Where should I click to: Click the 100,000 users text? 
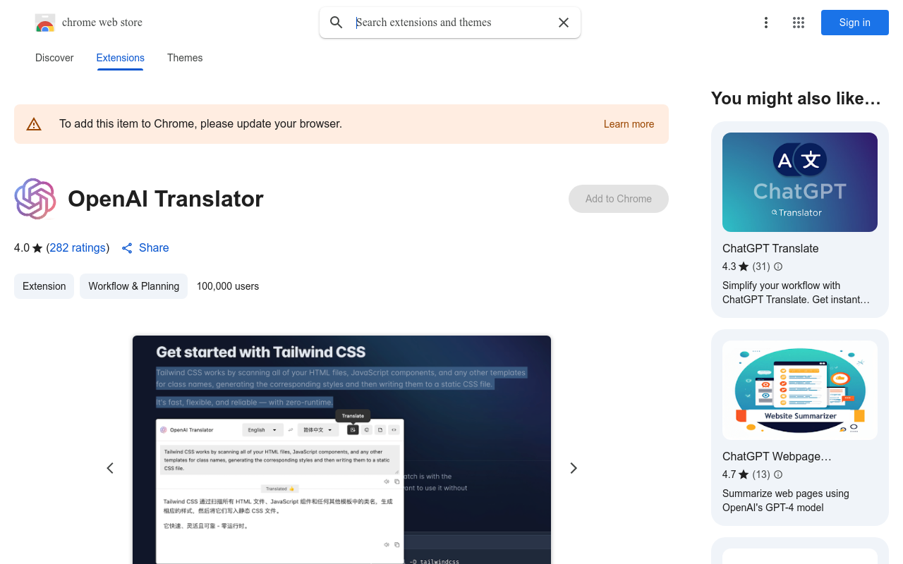tap(228, 286)
